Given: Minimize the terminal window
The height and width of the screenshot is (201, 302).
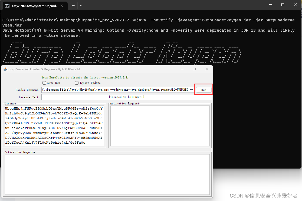Looking at the screenshot, I should [x=270, y=5].
